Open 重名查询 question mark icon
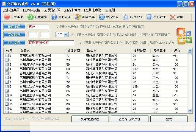Screen dimensions: 196x132 [x=54, y=17]
